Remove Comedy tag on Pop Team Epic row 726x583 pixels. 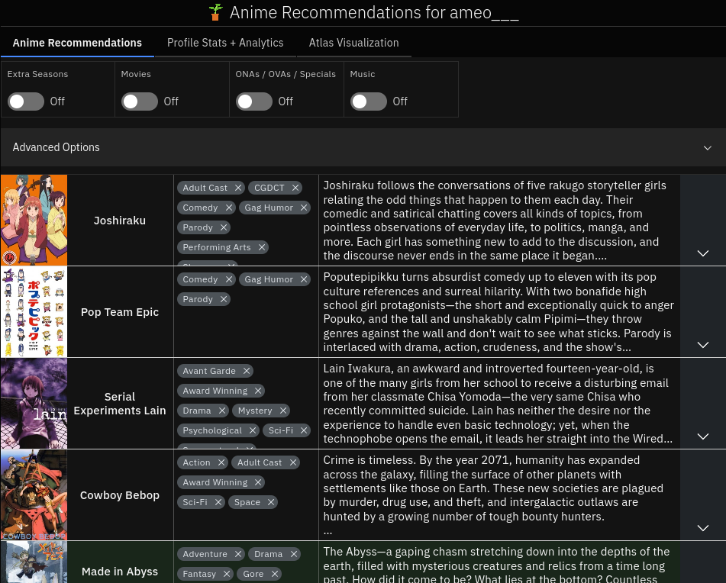229,279
